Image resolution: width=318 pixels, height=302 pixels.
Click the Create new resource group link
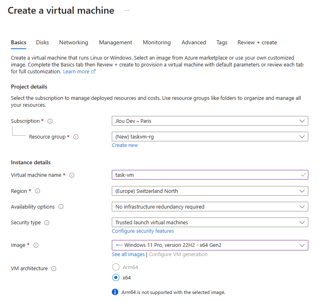(x=125, y=145)
